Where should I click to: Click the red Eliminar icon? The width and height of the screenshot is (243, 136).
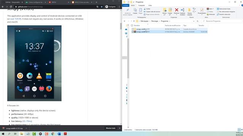coord(177,10)
